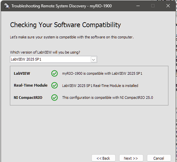Click the Real-Time Module row label
177x162 pixels.
coord(31,85)
